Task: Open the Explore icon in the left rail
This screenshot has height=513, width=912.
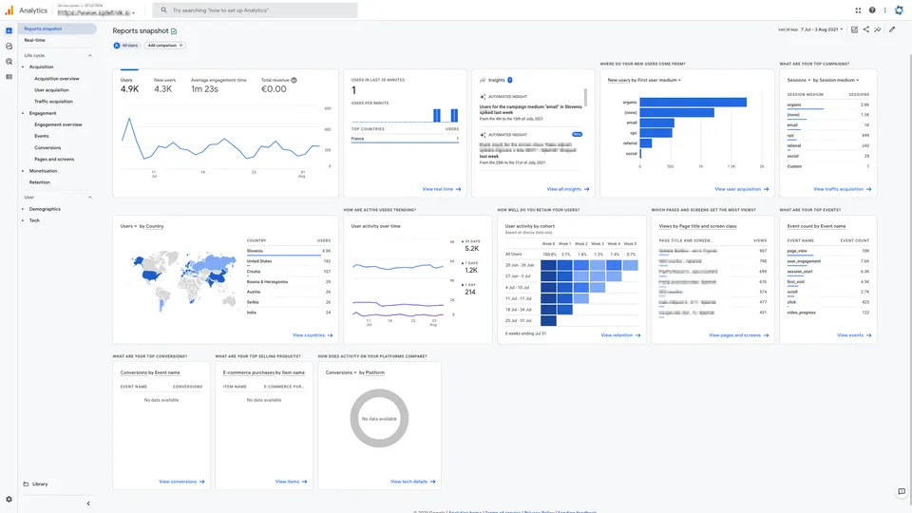Action: pyautogui.click(x=9, y=46)
